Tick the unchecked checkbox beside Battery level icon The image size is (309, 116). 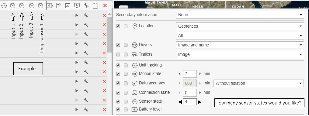tap(126, 109)
